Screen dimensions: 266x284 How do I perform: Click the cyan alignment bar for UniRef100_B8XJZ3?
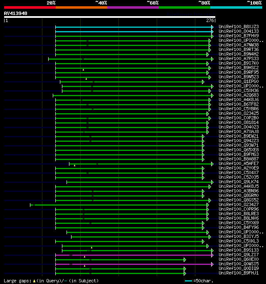point(133,27)
